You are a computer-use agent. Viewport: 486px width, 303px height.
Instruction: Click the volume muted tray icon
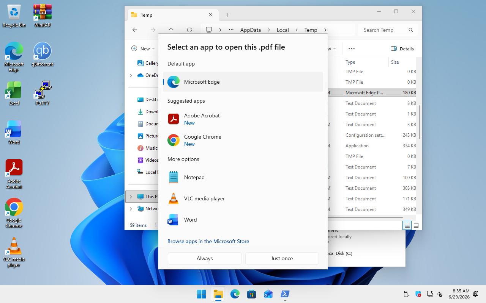tap(440, 294)
